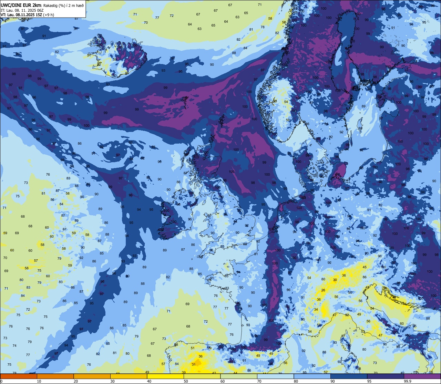Click the 30–40 % amber legend swatch
This screenshot has height=384, width=441.
[129, 376]
